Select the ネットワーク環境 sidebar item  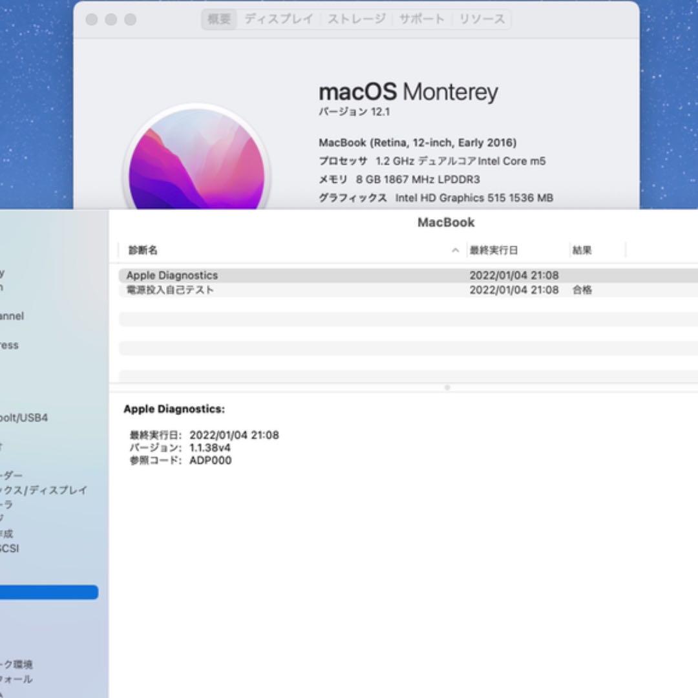[x=16, y=664]
